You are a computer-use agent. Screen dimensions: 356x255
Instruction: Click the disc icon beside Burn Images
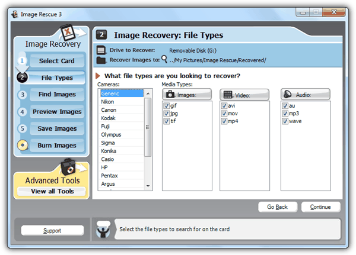pyautogui.click(x=23, y=145)
